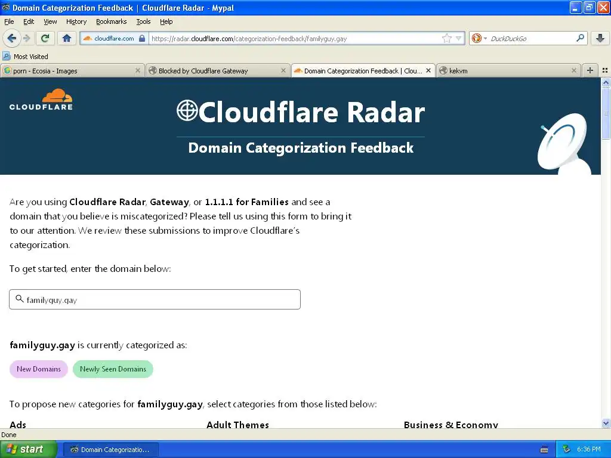Screen dimensions: 611x458
Task: Click the keyboard icon in taskbar
Action: 544,450
